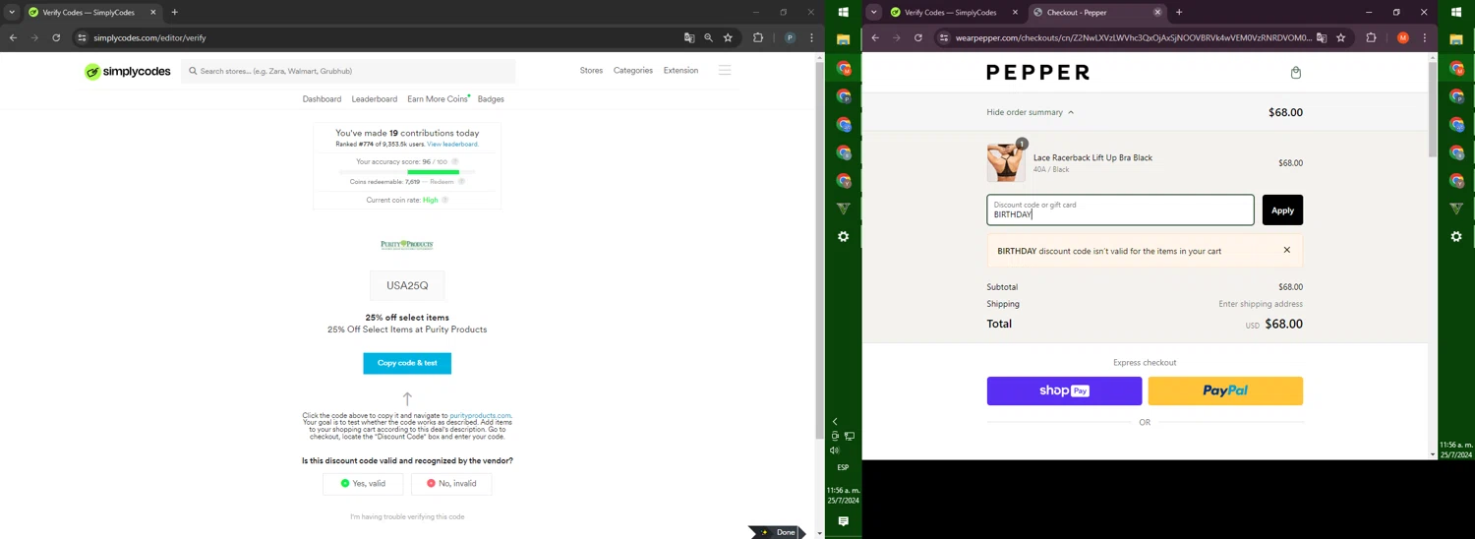
Task: Open the Earn More Coins tab
Action: point(438,99)
